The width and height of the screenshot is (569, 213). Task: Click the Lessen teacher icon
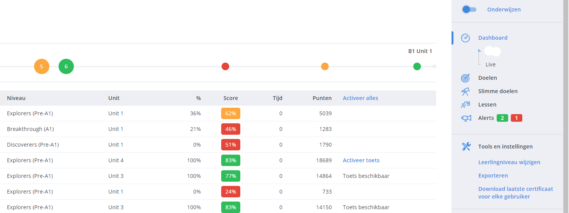coord(465,105)
